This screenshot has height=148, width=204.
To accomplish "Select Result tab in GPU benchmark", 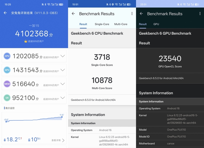I will coord(143,24).
